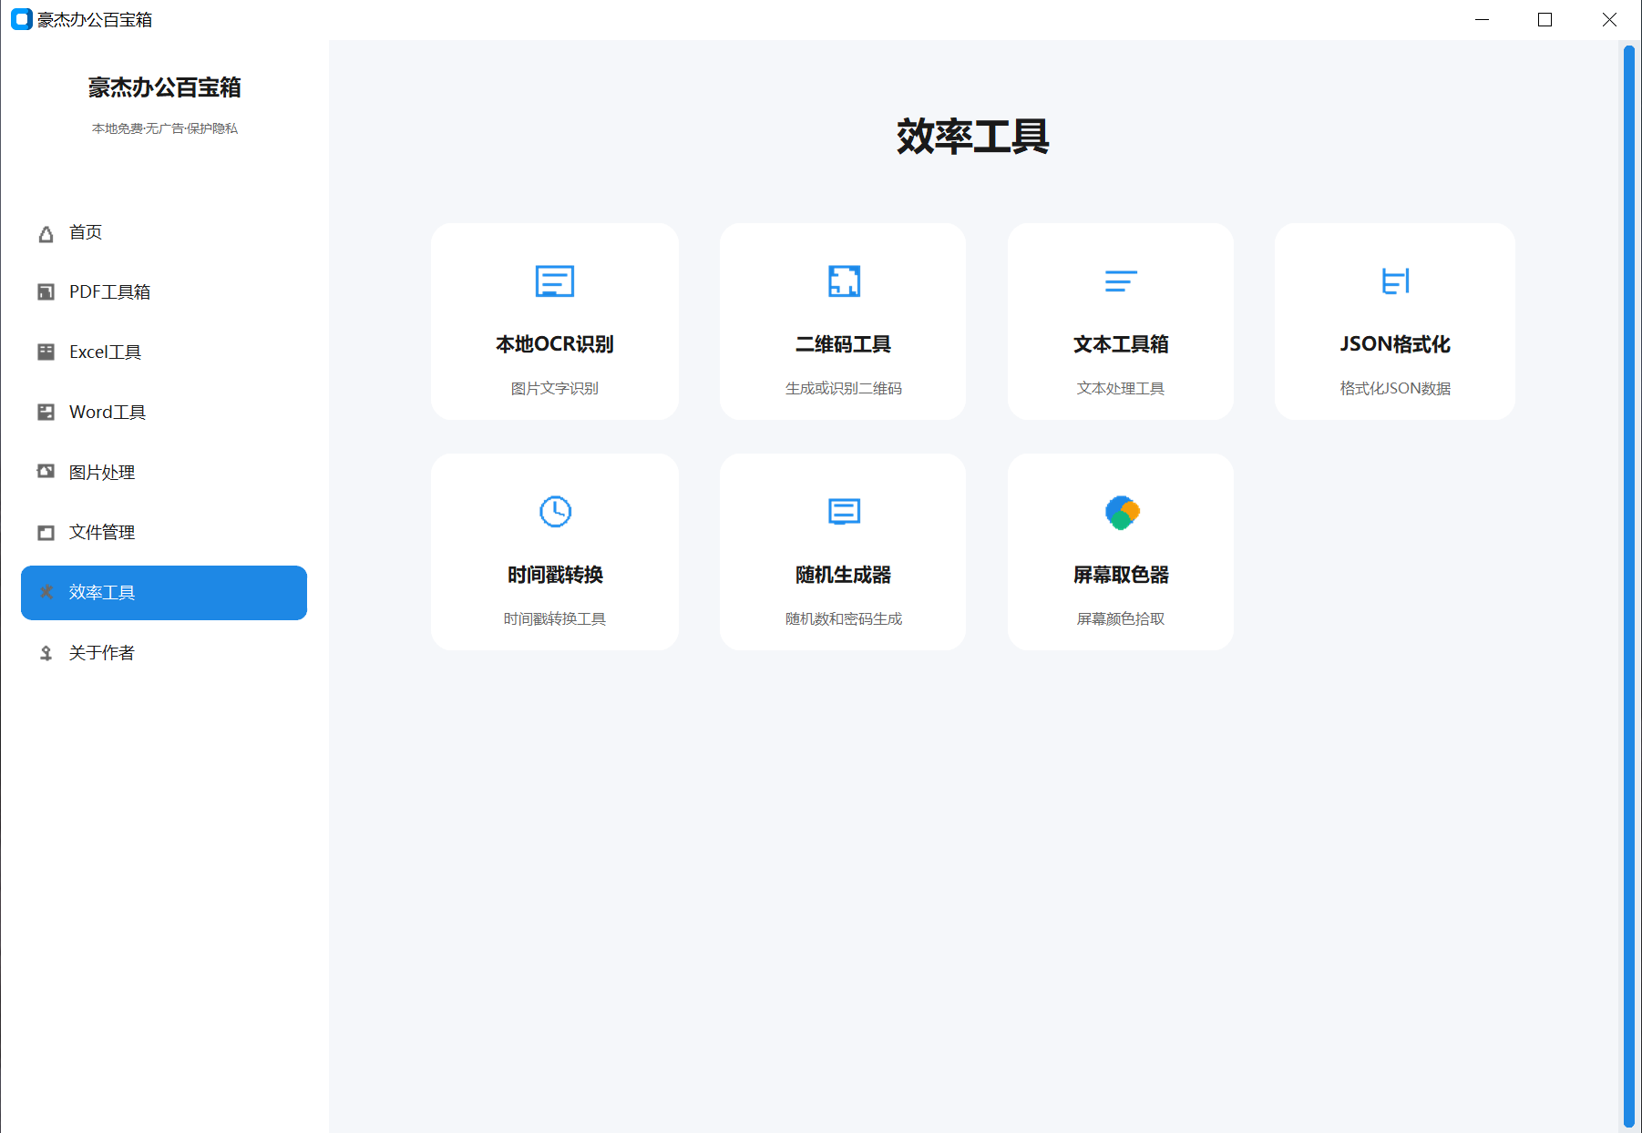Click the 时间戳转换工具 description text
1642x1133 pixels.
click(555, 619)
